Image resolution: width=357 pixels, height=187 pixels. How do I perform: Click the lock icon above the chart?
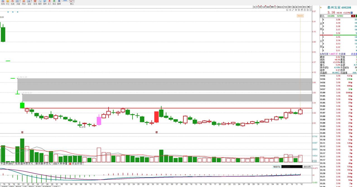305,10
